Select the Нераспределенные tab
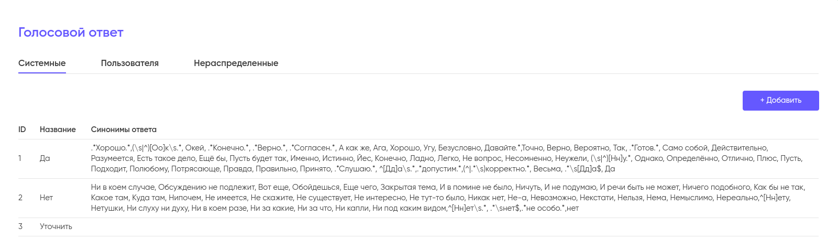 [236, 63]
